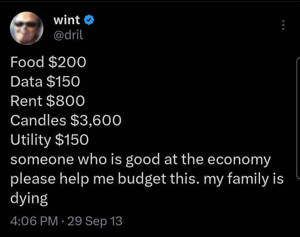Click the vertical scrollbar at the right edge
The image size is (300, 237).
[298, 118]
